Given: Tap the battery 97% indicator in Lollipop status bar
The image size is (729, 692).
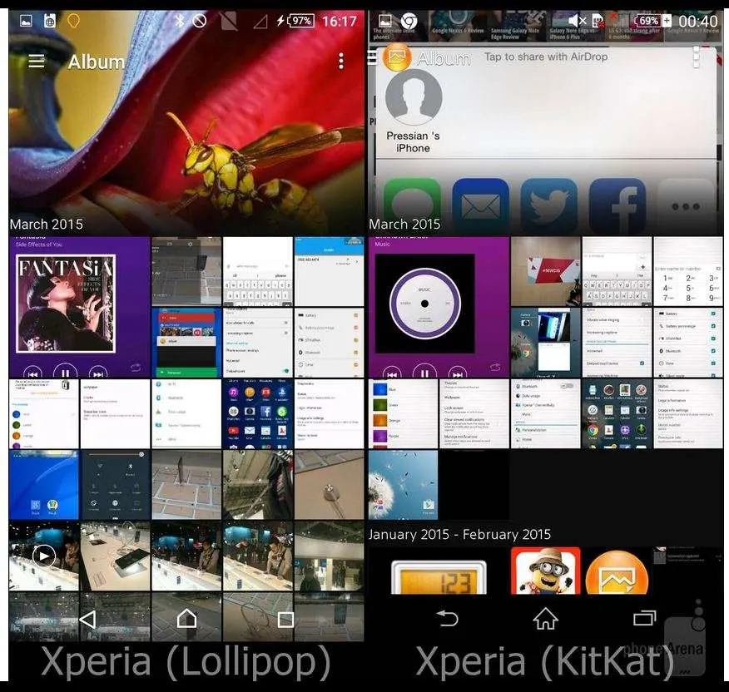Looking at the screenshot, I should [x=300, y=21].
